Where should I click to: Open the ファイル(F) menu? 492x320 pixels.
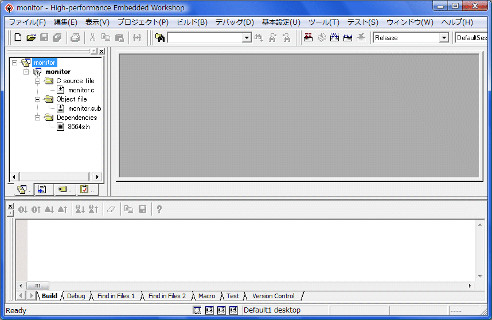pyautogui.click(x=28, y=22)
